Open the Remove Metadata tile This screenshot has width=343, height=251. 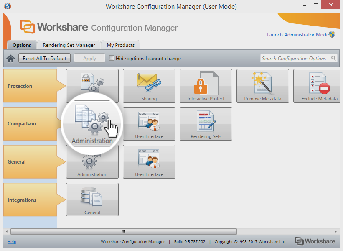tap(263, 86)
